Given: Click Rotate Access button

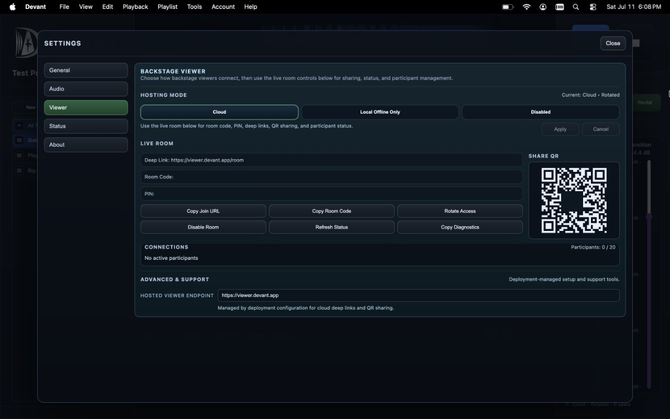Looking at the screenshot, I should [460, 211].
